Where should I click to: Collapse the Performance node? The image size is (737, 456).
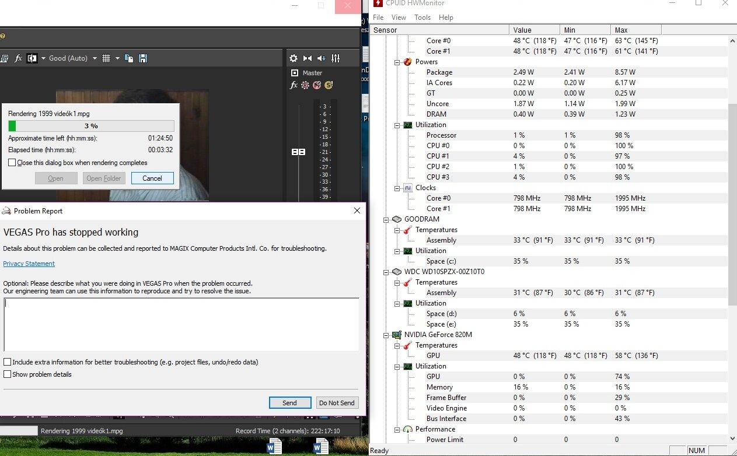(397, 429)
